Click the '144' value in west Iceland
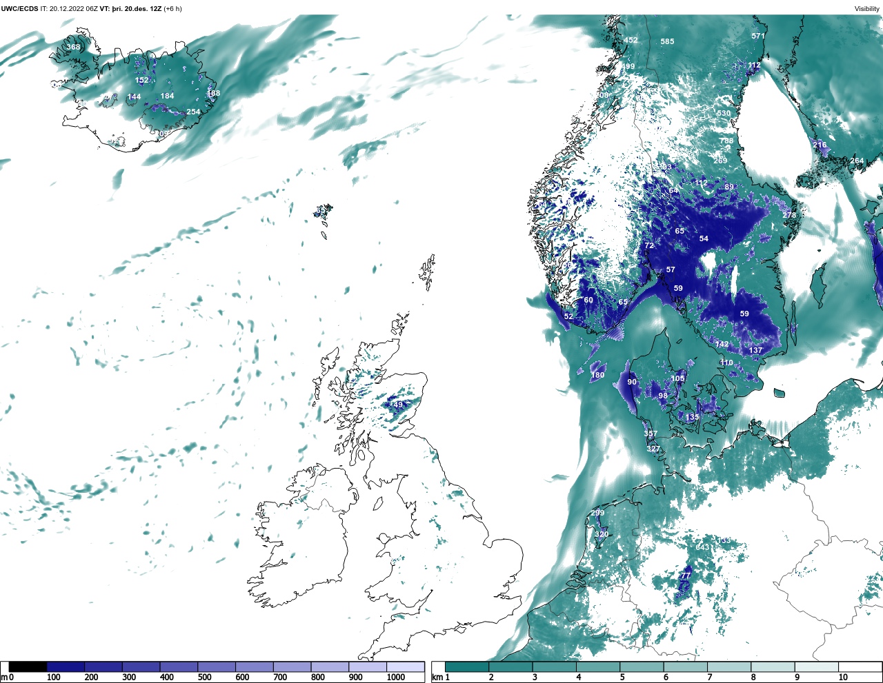The height and width of the screenshot is (683, 883). [x=134, y=97]
